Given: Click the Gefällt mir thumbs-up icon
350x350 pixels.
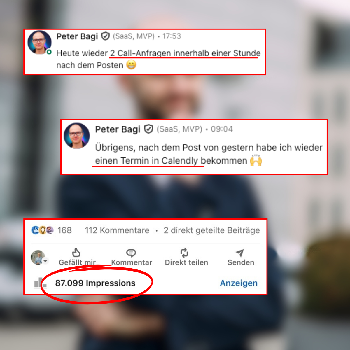Looking at the screenshot, I should point(76,253).
